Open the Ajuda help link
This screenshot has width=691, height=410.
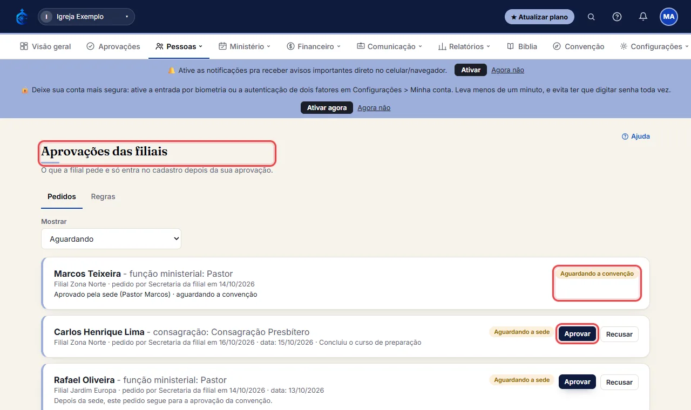tap(636, 136)
